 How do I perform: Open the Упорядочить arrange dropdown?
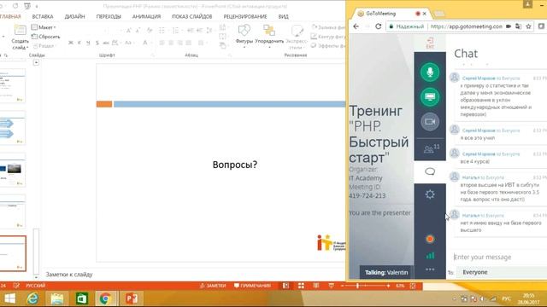pos(269,36)
